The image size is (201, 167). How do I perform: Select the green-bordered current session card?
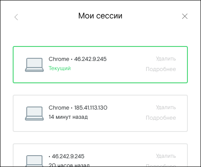click(x=100, y=65)
